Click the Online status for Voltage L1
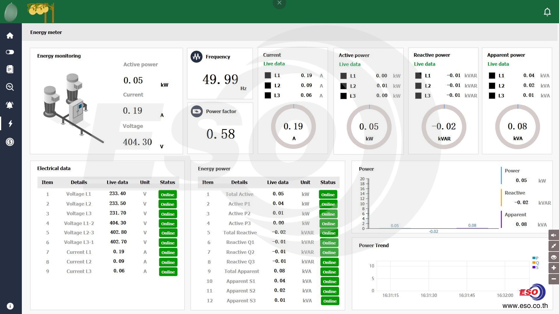Viewport: 559px width, 314px height. 168,195
